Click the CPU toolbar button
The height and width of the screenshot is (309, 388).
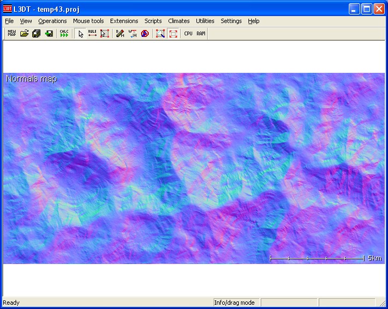[x=188, y=34]
